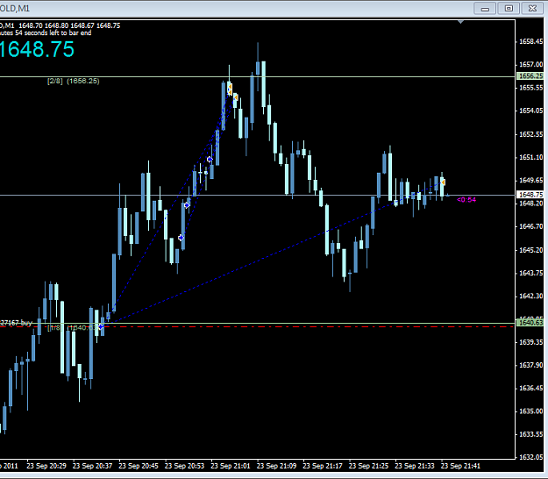Viewport: 548px width, 479px height.
Task: Click the 1633.55 price axis label
Action: (530, 434)
